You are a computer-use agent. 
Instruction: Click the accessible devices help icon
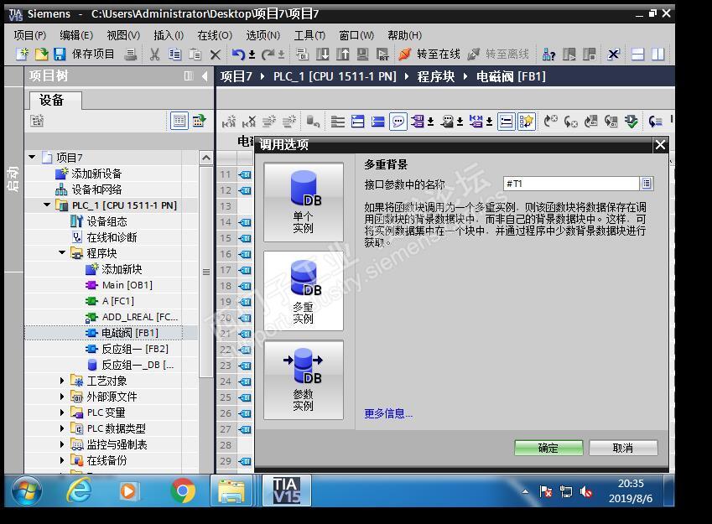548,54
